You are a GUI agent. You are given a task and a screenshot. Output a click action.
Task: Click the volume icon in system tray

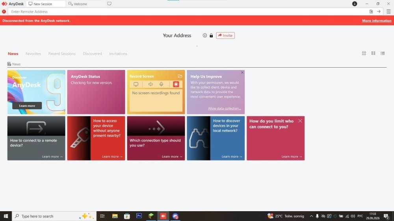[x=353, y=216]
